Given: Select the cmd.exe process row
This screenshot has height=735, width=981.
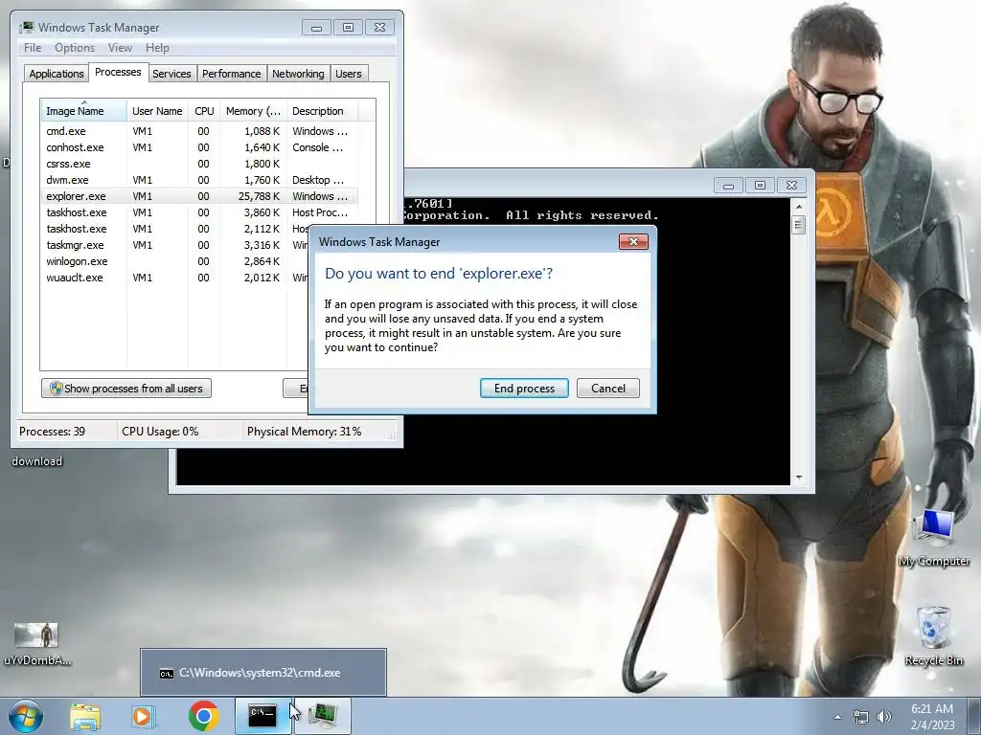Looking at the screenshot, I should (199, 131).
